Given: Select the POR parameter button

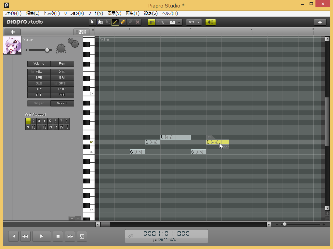Looking at the screenshot, I should pyautogui.click(x=62, y=89).
